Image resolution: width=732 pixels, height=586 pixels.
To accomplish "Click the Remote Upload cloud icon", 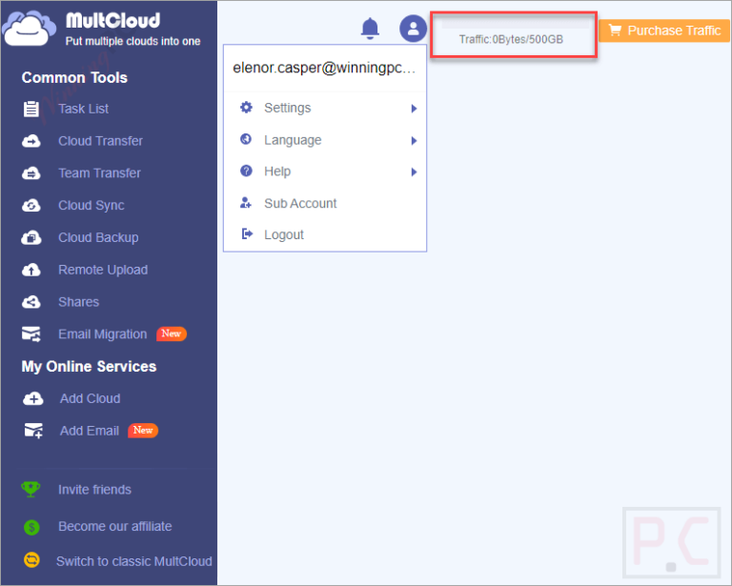I will (31, 270).
